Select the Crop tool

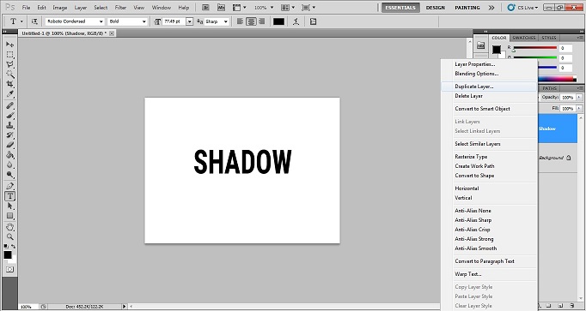coord(9,84)
